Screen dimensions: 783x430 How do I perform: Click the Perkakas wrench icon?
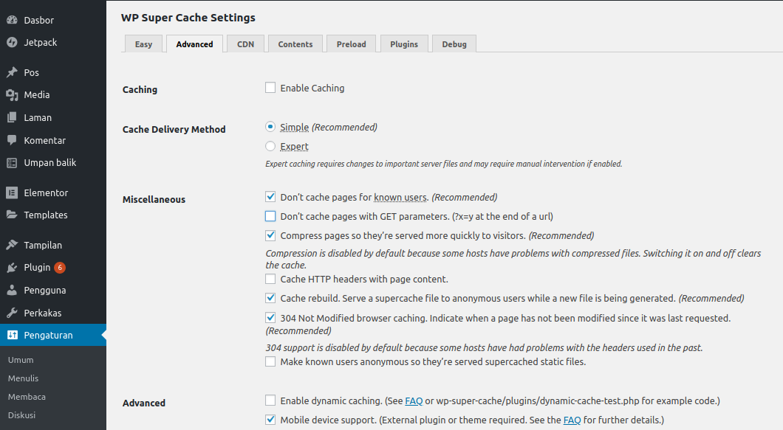[12, 313]
